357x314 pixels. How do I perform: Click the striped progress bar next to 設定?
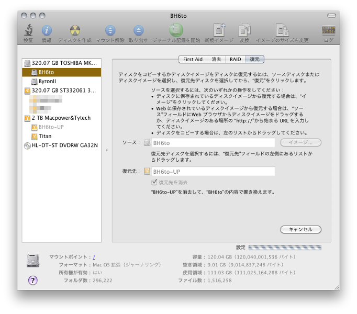(285, 248)
